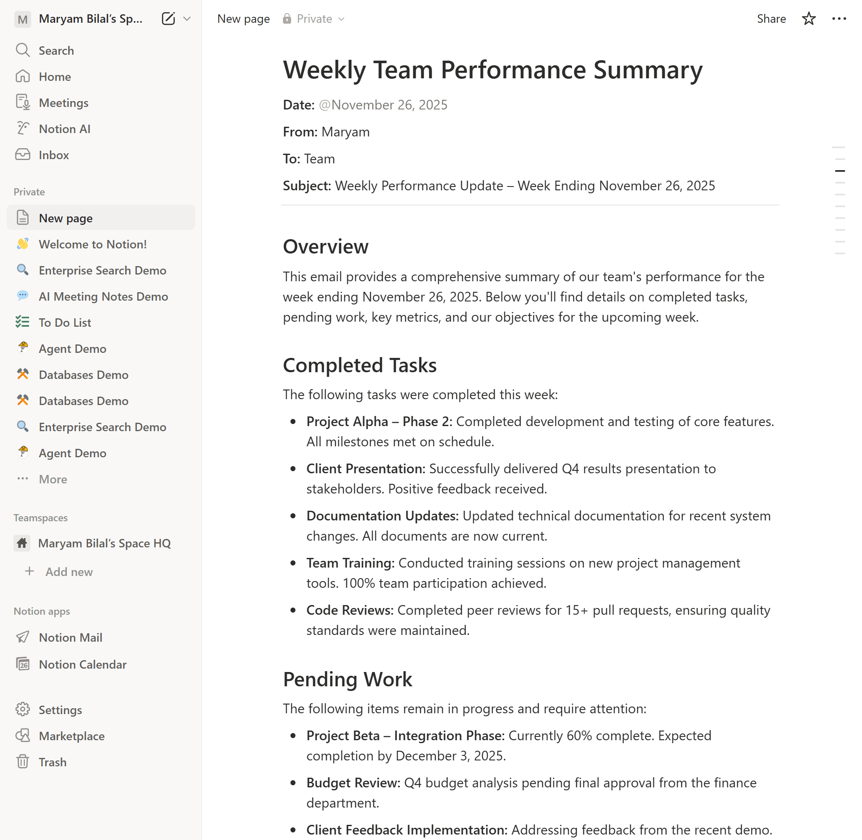Expand the workspace switcher chevron
Image resolution: width=862 pixels, height=840 pixels.
tap(187, 19)
